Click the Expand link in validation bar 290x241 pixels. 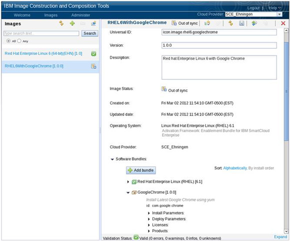[x=280, y=237]
